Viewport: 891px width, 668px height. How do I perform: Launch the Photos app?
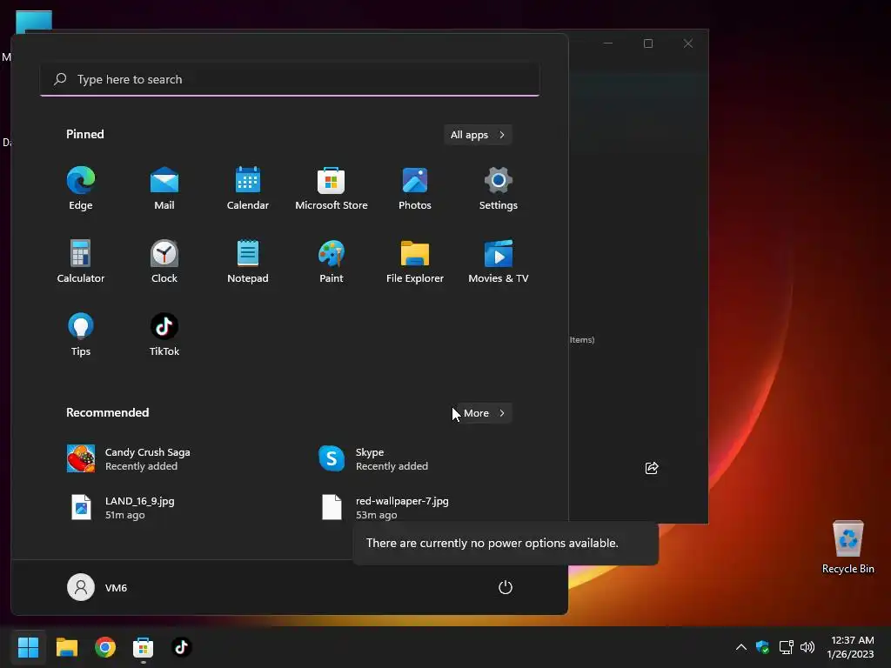pyautogui.click(x=415, y=189)
